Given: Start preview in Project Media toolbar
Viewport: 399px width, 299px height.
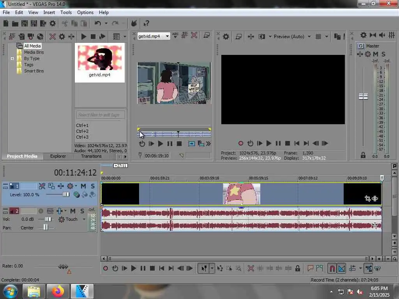Looking at the screenshot, I should 83,37.
